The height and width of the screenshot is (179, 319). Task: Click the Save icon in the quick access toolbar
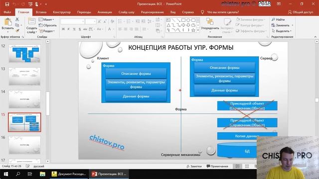(7, 4)
